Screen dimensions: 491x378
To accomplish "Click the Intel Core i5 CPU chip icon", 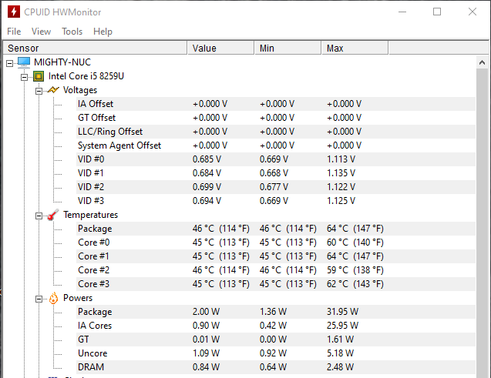I will click(39, 76).
